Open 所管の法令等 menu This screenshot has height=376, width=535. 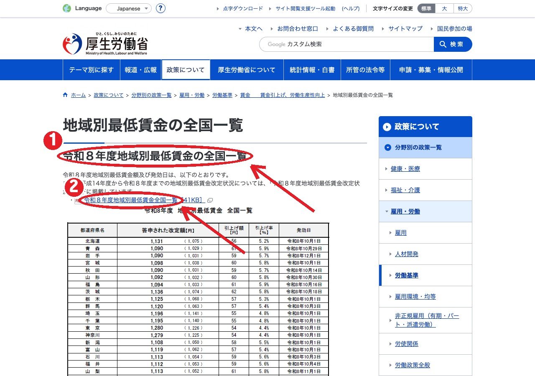[365, 70]
